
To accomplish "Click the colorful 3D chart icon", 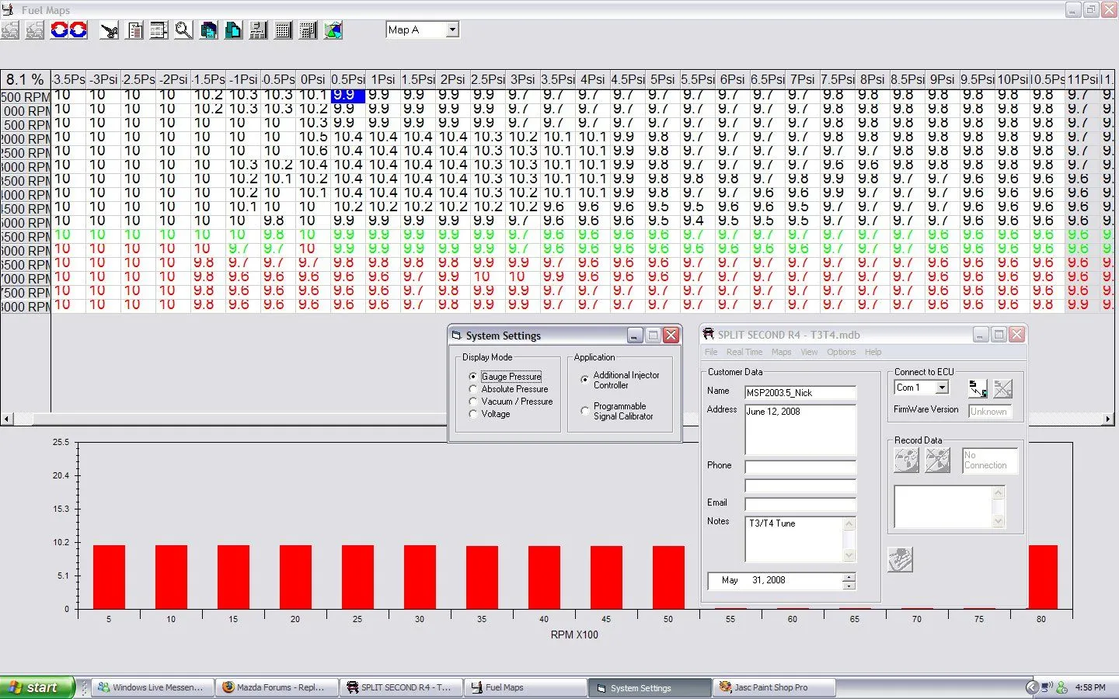I will [x=333, y=30].
